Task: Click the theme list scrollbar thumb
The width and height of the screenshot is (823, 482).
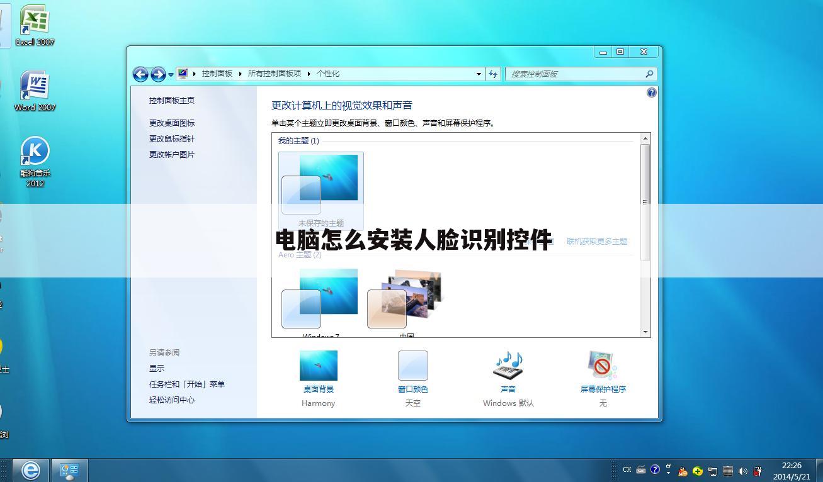Action: click(645, 201)
